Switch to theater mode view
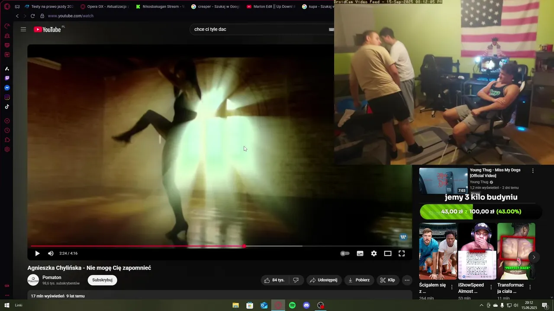This screenshot has height=311, width=554. 388,254
